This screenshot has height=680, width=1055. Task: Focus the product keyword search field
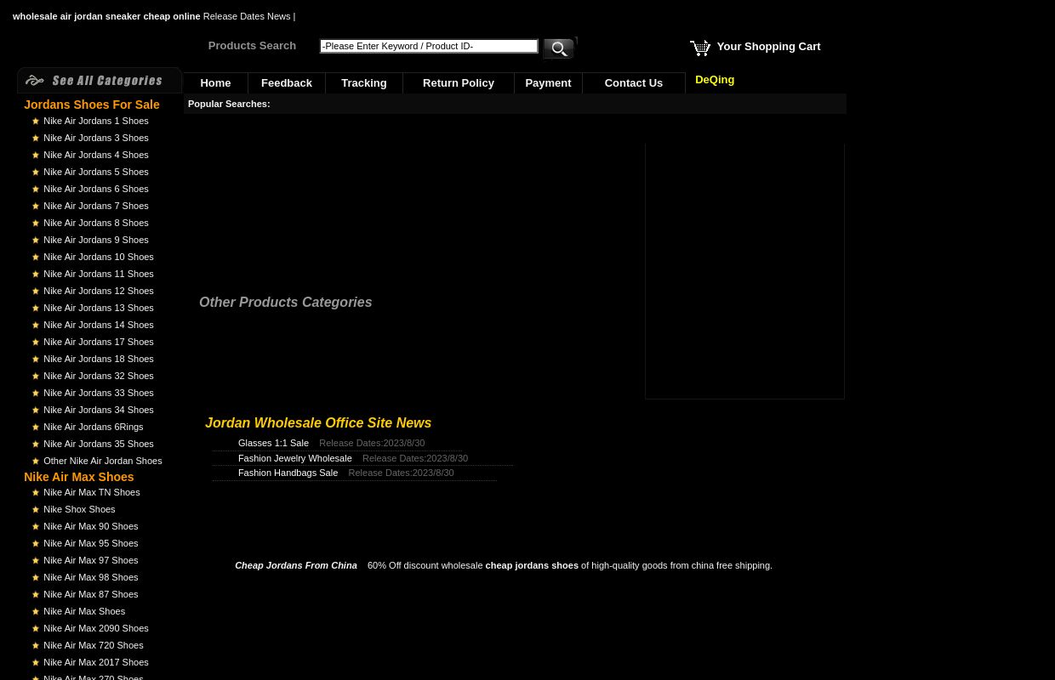pyautogui.click(x=429, y=46)
